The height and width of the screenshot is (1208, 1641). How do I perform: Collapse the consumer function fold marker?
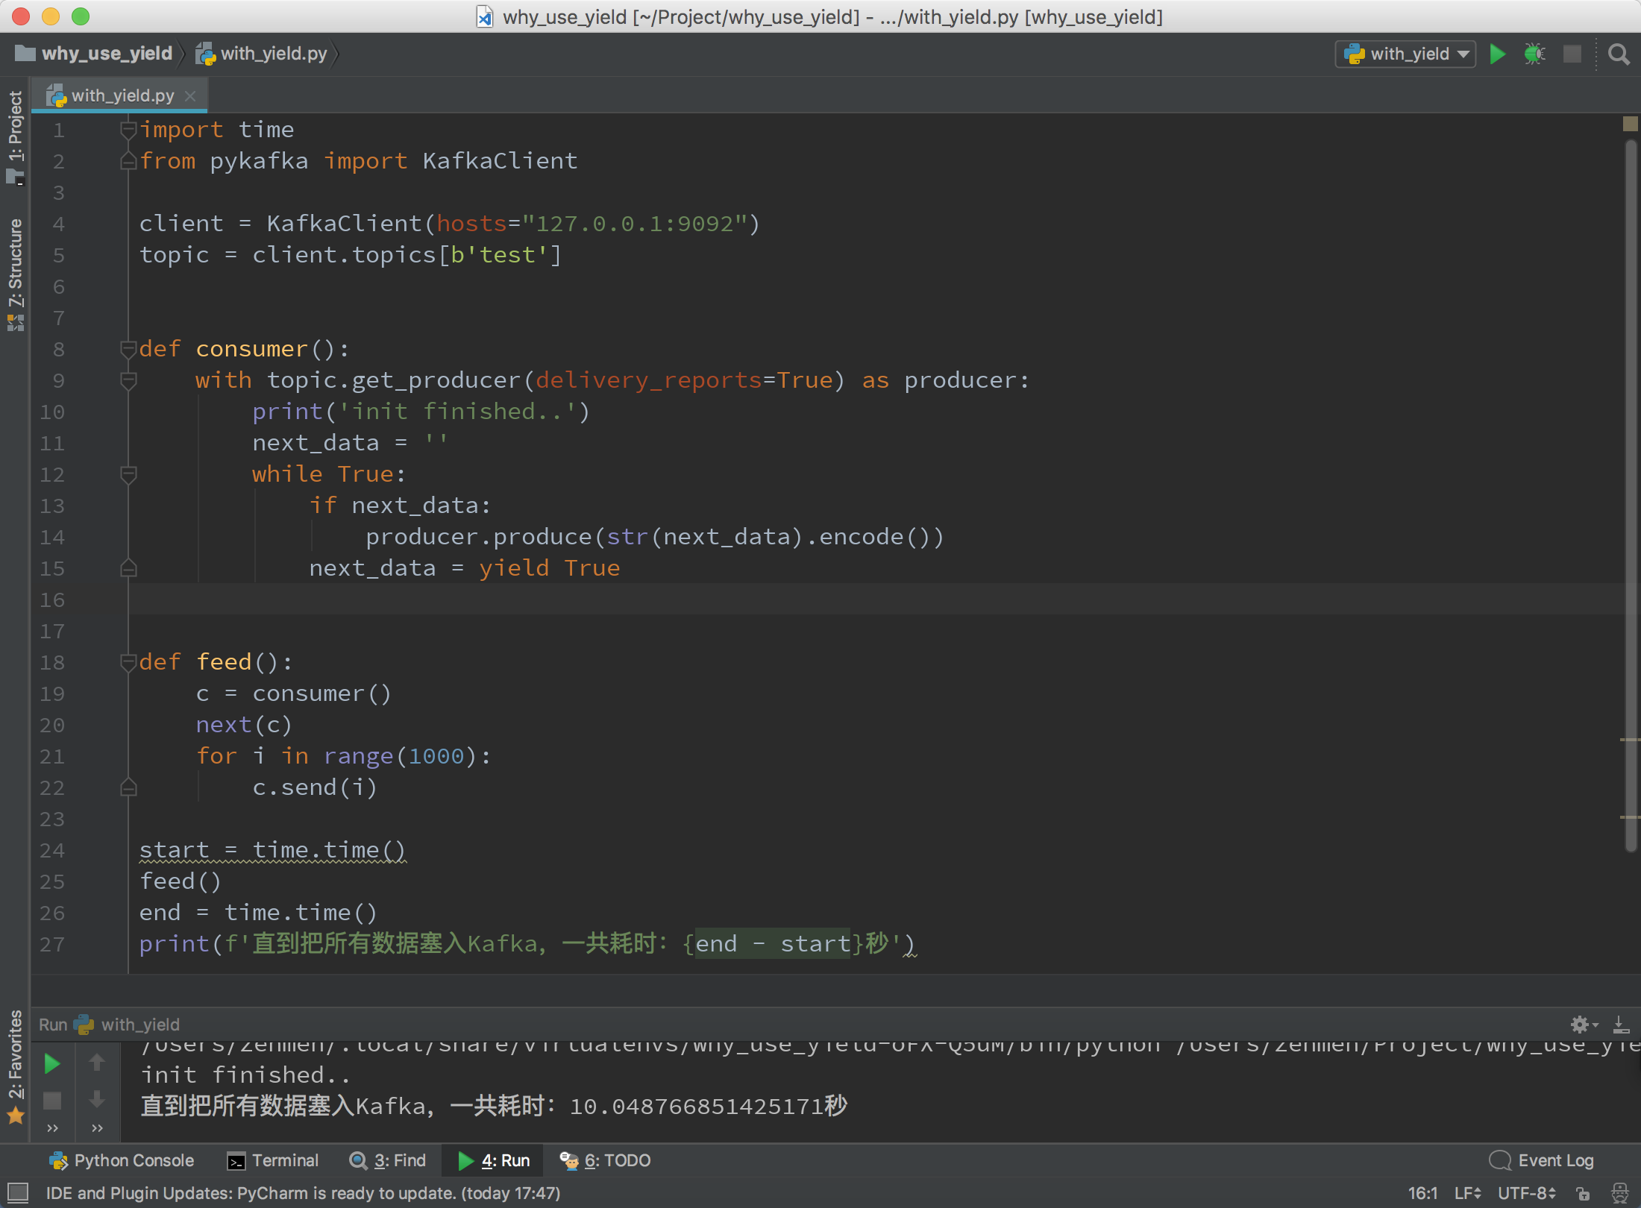tap(128, 349)
